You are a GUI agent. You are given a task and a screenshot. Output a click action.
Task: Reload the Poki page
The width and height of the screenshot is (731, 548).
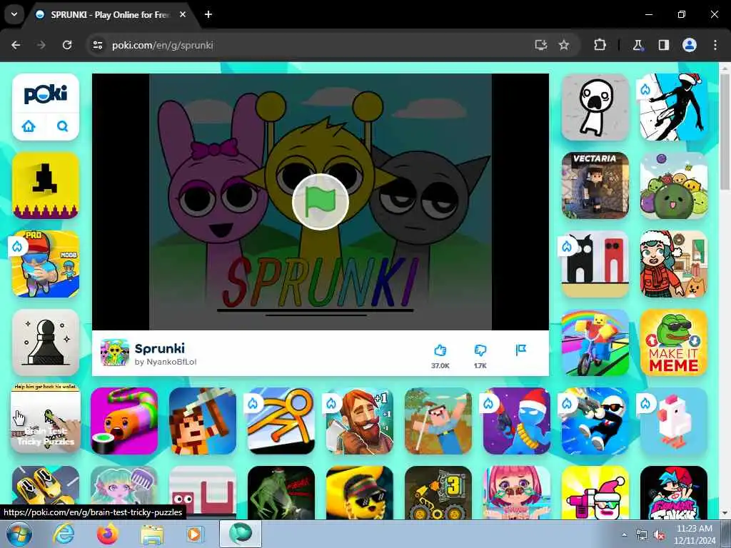point(67,45)
